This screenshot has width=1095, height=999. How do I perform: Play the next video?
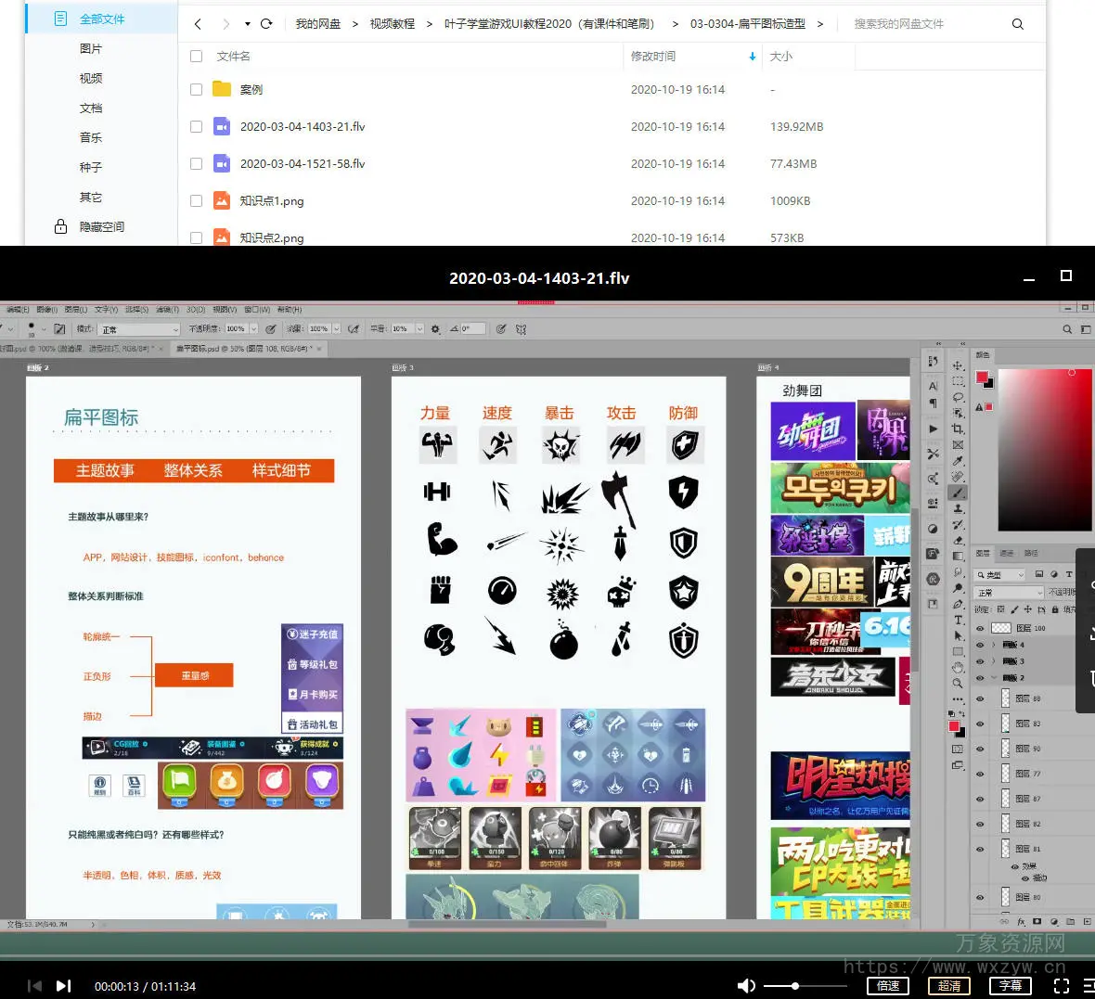[x=63, y=986]
